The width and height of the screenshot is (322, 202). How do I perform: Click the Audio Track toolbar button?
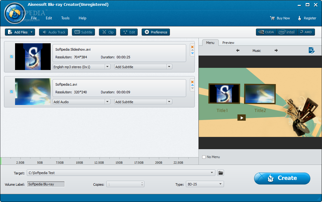point(53,32)
